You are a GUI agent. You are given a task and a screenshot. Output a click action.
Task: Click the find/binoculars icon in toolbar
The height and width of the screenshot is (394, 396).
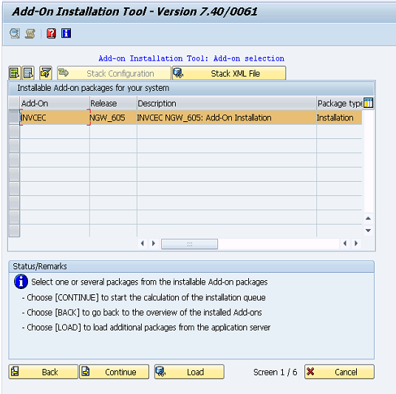coord(15,33)
